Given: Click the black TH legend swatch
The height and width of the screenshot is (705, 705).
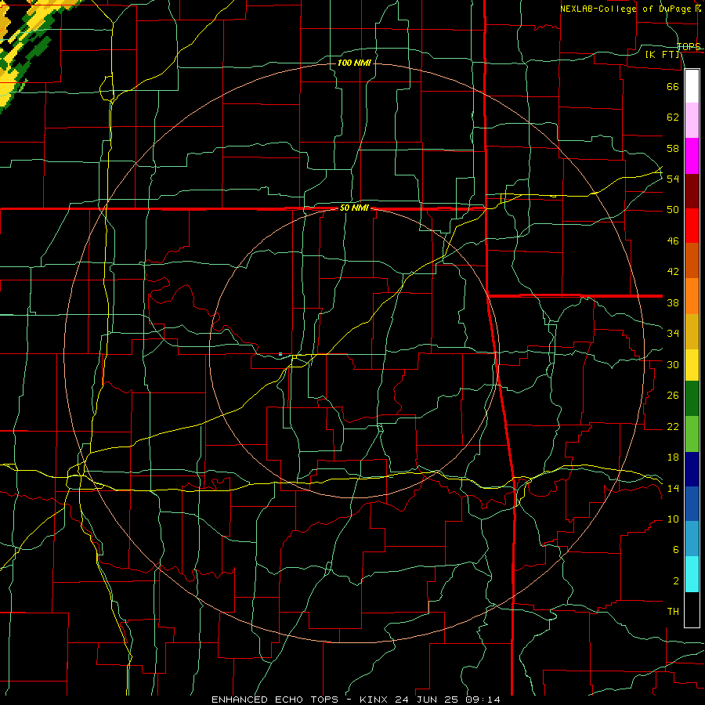Looking at the screenshot, I should (692, 609).
